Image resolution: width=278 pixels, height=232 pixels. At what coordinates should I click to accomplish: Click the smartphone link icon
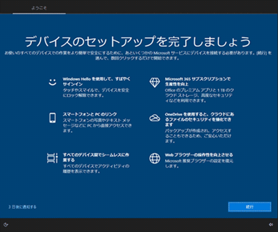52,118
